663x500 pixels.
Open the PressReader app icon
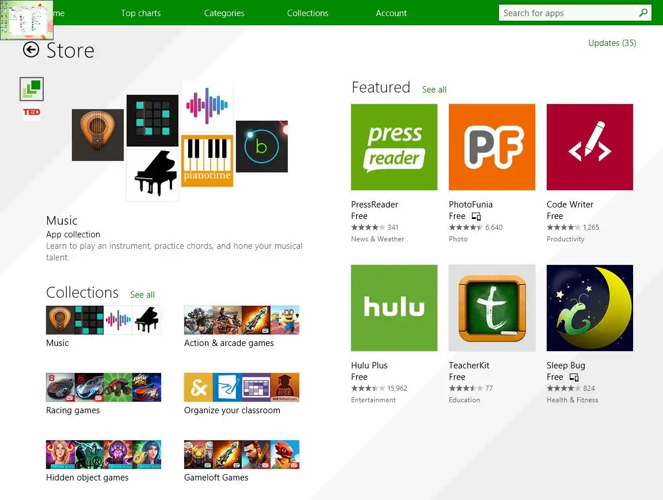[394, 147]
